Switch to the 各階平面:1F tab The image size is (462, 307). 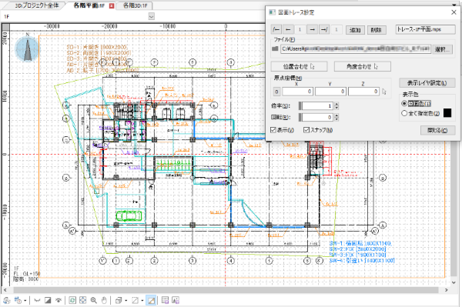coord(89,5)
